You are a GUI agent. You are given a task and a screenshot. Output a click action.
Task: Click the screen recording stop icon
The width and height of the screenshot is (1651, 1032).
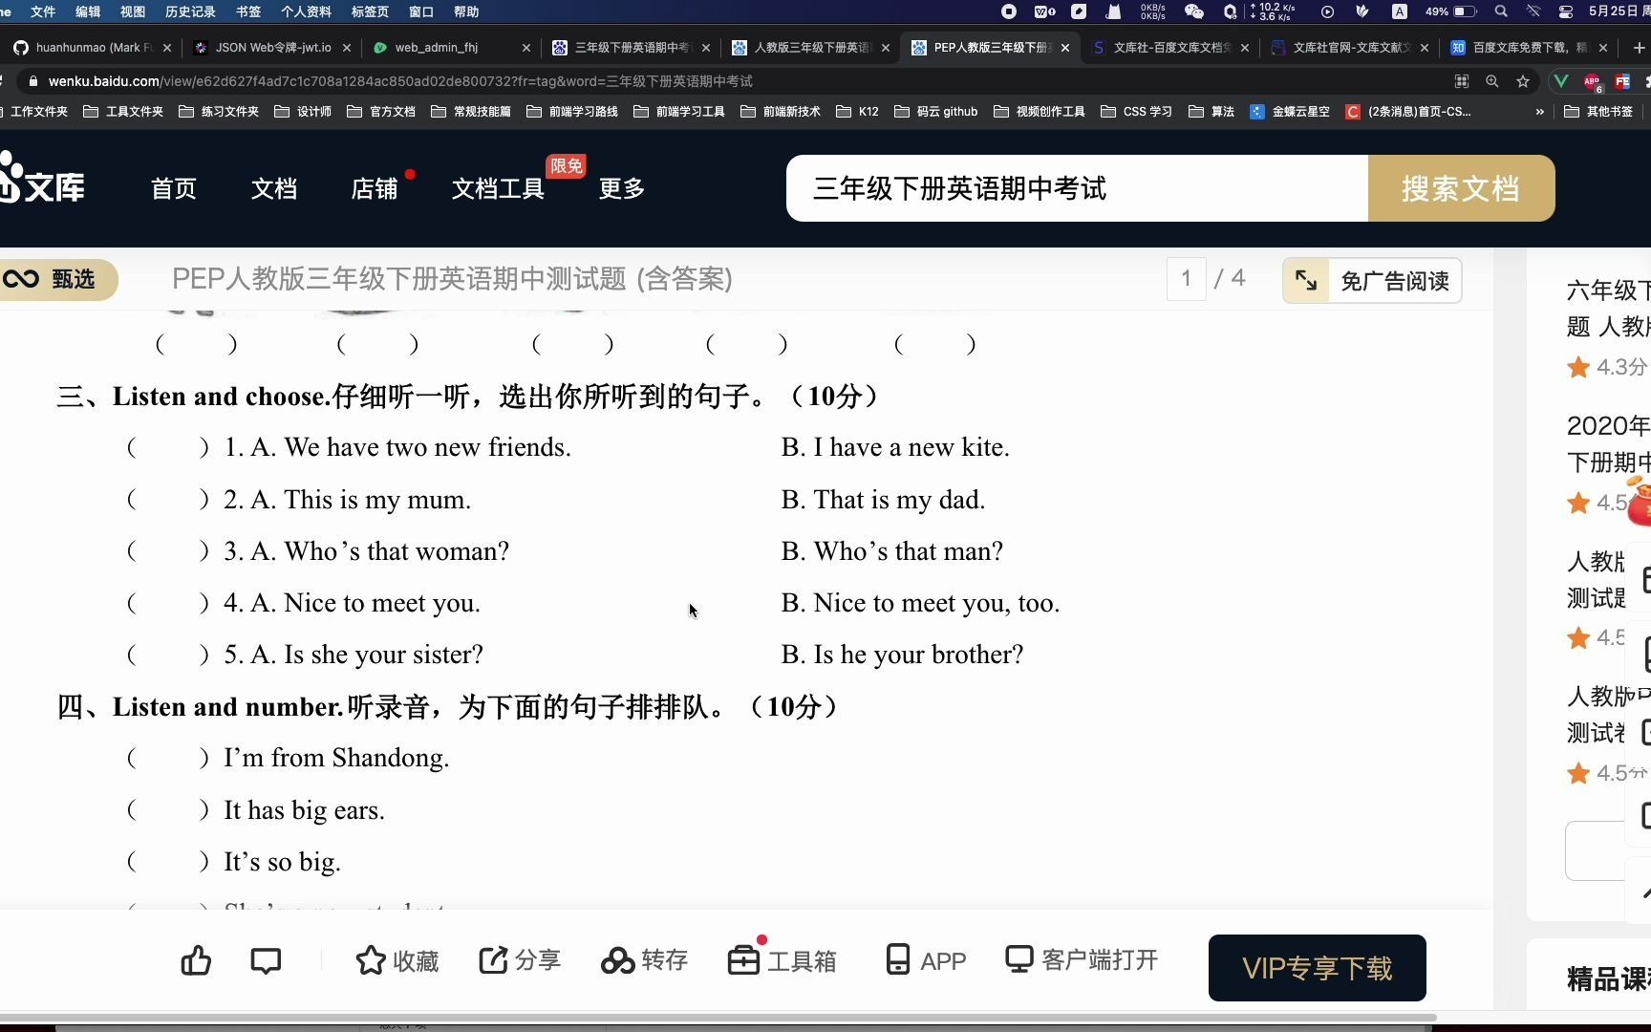pyautogui.click(x=1009, y=11)
